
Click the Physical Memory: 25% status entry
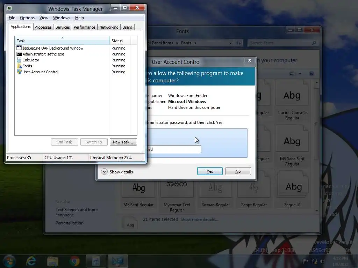coord(111,157)
